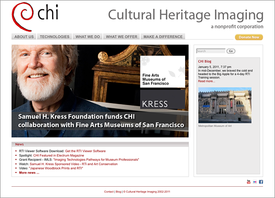Open the MAKE A DIFFERENCE menu

click(163, 37)
